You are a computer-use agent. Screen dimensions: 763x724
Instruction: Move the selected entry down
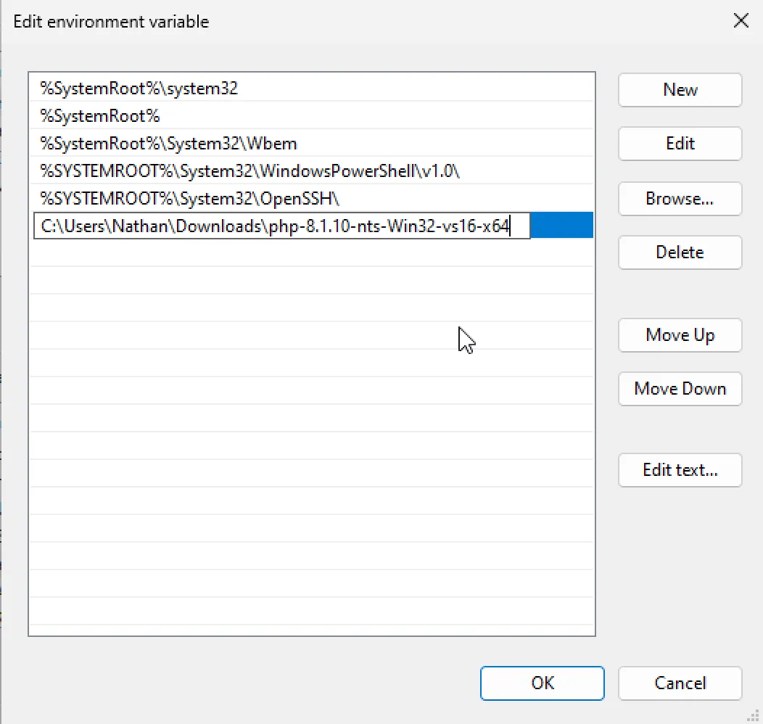click(x=680, y=388)
